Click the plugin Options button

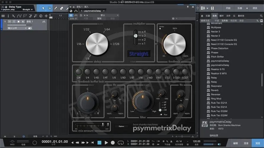click(x=121, y=126)
